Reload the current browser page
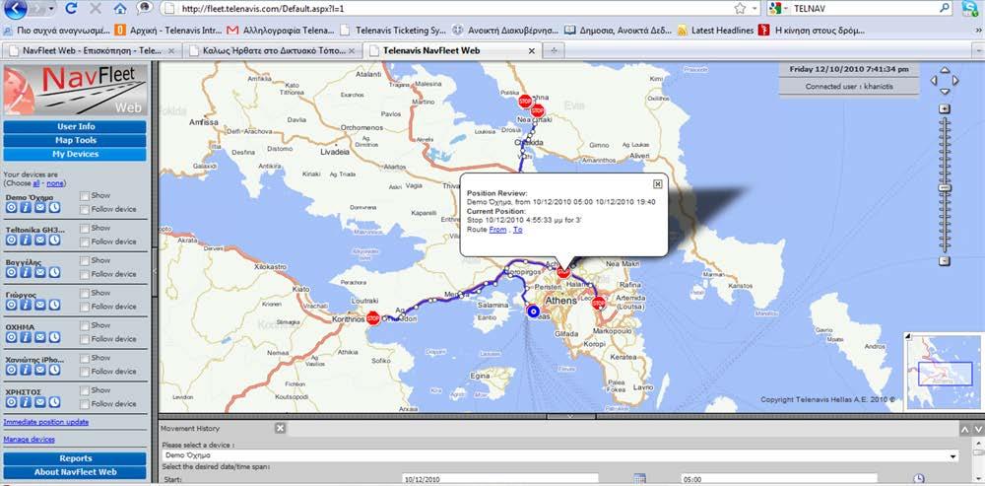This screenshot has height=486, width=985. [x=71, y=8]
